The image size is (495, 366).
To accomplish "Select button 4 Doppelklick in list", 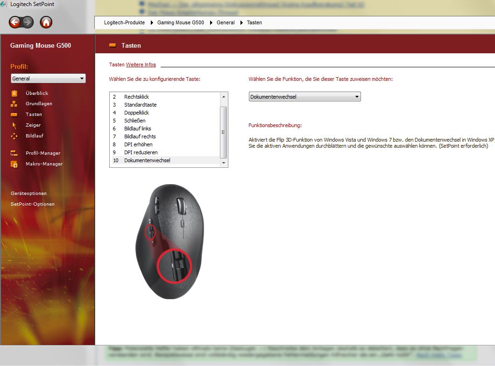I will click(165, 113).
